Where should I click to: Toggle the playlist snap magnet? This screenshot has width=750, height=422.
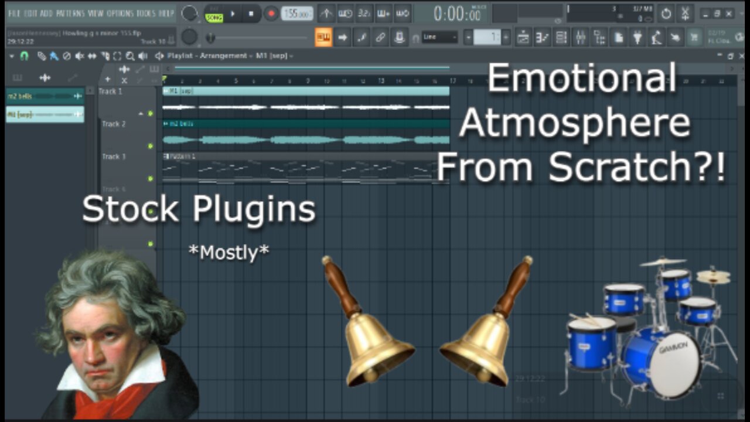[24, 56]
